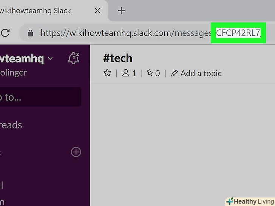The width and height of the screenshot is (275, 206).
Task: Click the highlighted CFCP42RL7 channel ID in URL
Action: [x=238, y=33]
